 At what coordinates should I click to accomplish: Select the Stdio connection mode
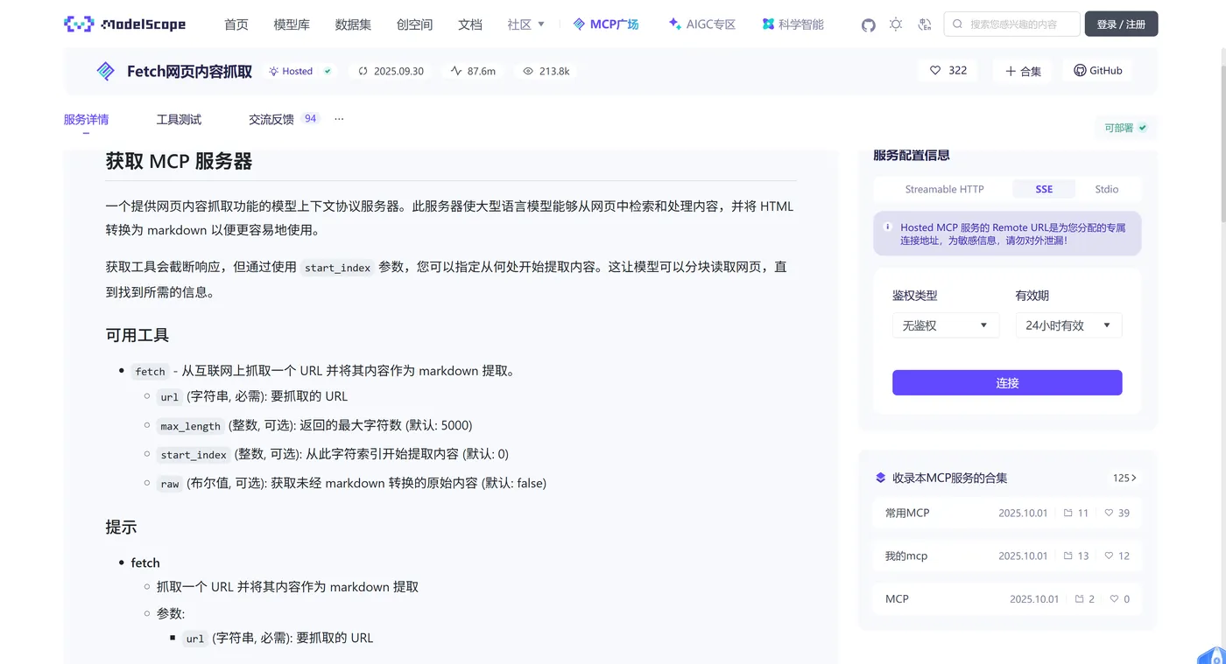(x=1106, y=189)
